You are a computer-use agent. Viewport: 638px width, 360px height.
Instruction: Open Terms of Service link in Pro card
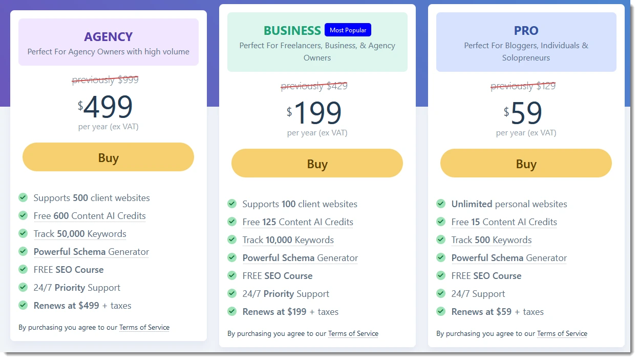pyautogui.click(x=562, y=333)
